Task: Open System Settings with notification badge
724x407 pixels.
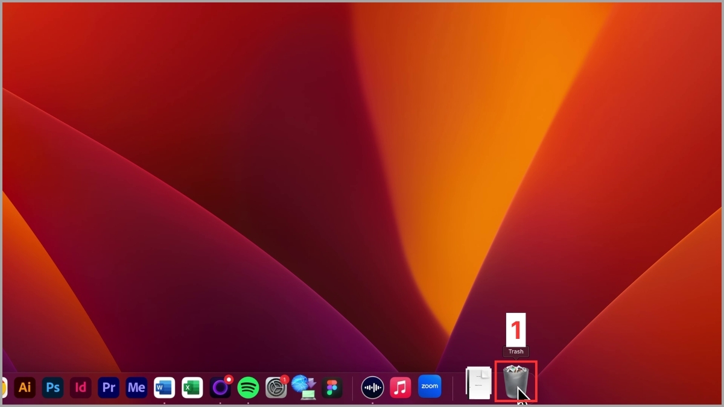Action: click(276, 387)
